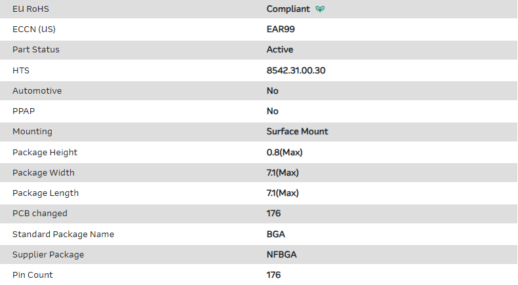
Task: Select the Pin Count label
Action: tap(33, 275)
